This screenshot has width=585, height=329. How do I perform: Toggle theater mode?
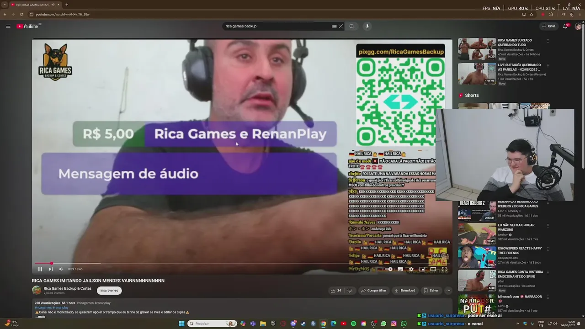[x=433, y=269]
